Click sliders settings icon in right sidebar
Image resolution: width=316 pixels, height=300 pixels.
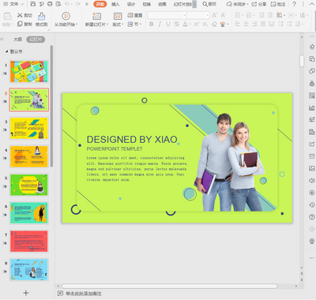312,120
